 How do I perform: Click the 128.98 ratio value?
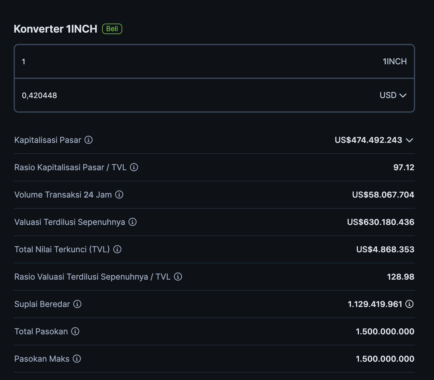(401, 277)
